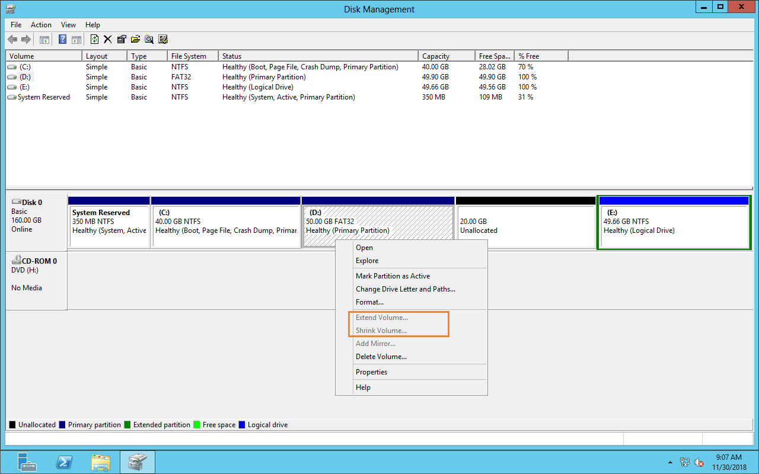
Task: Select the (E:) 49.66 GB logical drive block
Action: [674, 222]
